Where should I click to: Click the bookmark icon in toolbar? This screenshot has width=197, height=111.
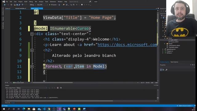82,5
